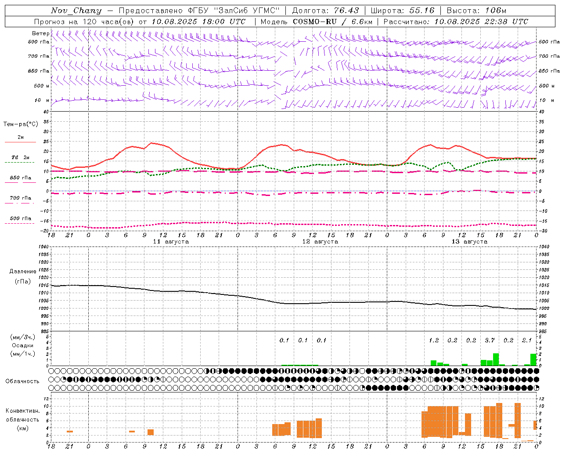Click the 'Предоставлено ФГБУ "ЗапСиб УГМС"' provider text

pyautogui.click(x=199, y=11)
